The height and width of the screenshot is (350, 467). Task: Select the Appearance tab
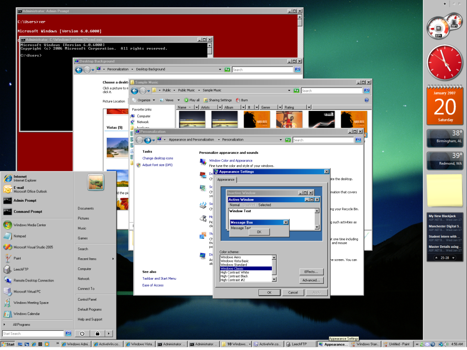point(226,179)
